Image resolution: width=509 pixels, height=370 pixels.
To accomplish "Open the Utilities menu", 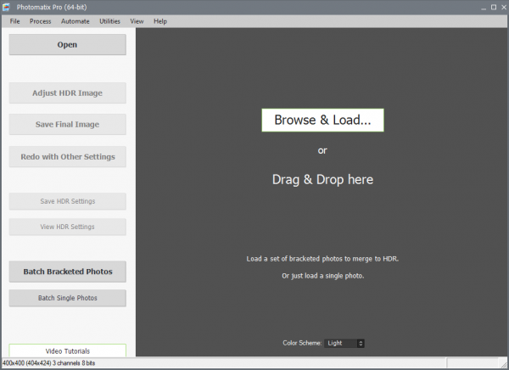I will pos(109,20).
